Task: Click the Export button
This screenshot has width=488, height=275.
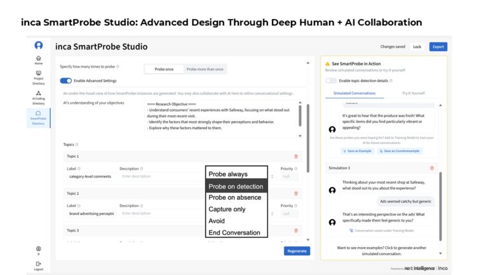Action: [438, 46]
